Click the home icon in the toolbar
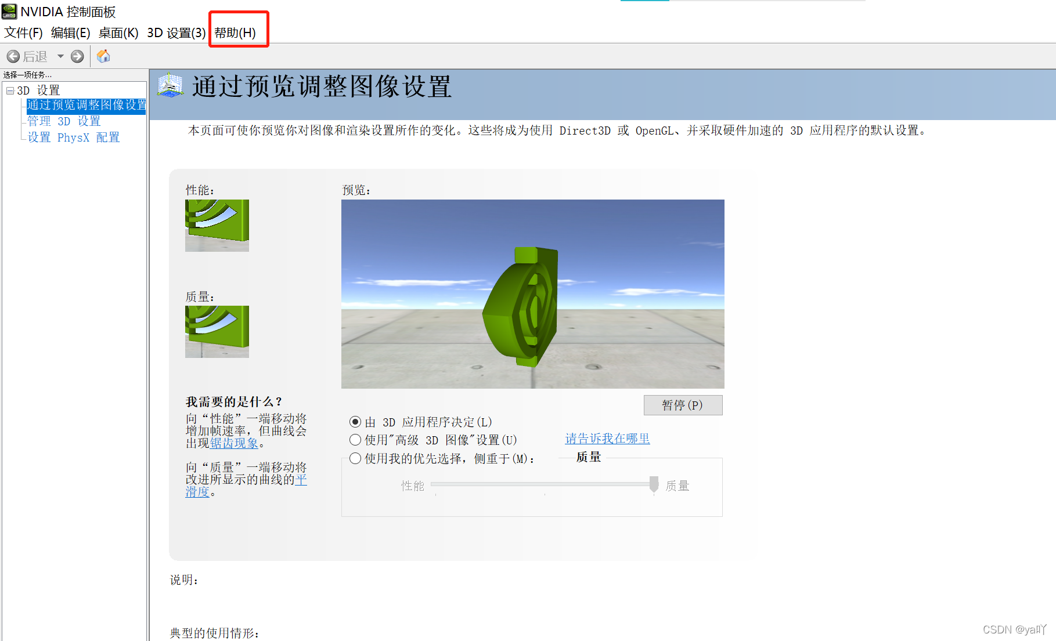 [103, 56]
